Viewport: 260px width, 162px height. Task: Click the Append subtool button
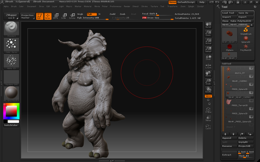229,138
